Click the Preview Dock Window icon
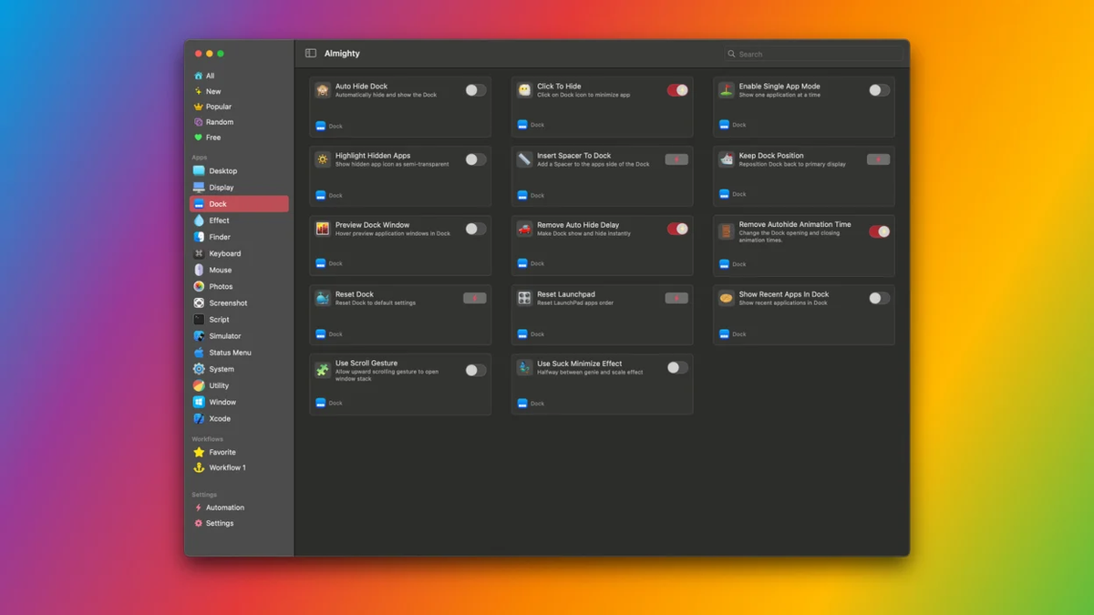Image resolution: width=1094 pixels, height=615 pixels. 323,229
